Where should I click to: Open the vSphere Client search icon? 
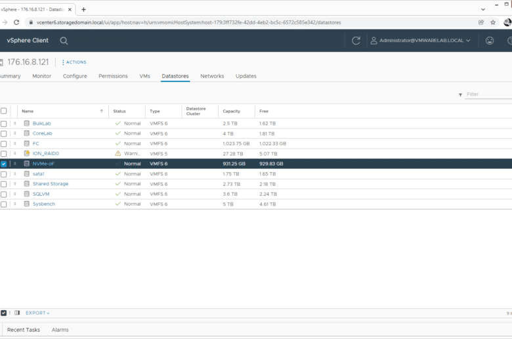coord(64,41)
